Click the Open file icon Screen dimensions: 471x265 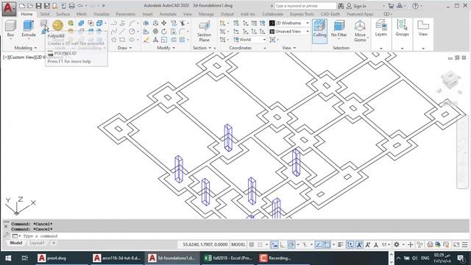(x=30, y=6)
